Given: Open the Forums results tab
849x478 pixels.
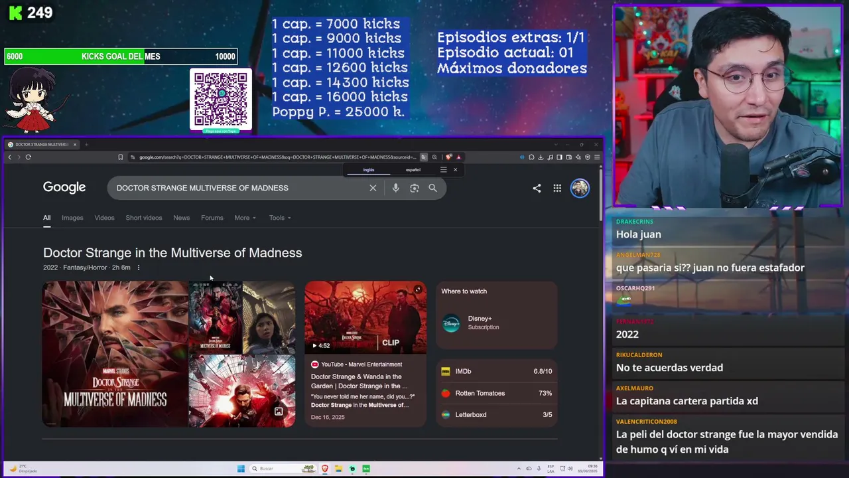Looking at the screenshot, I should [212, 218].
